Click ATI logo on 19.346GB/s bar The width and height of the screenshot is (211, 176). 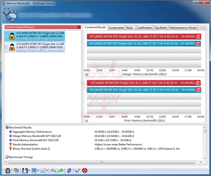(x=198, y=43)
